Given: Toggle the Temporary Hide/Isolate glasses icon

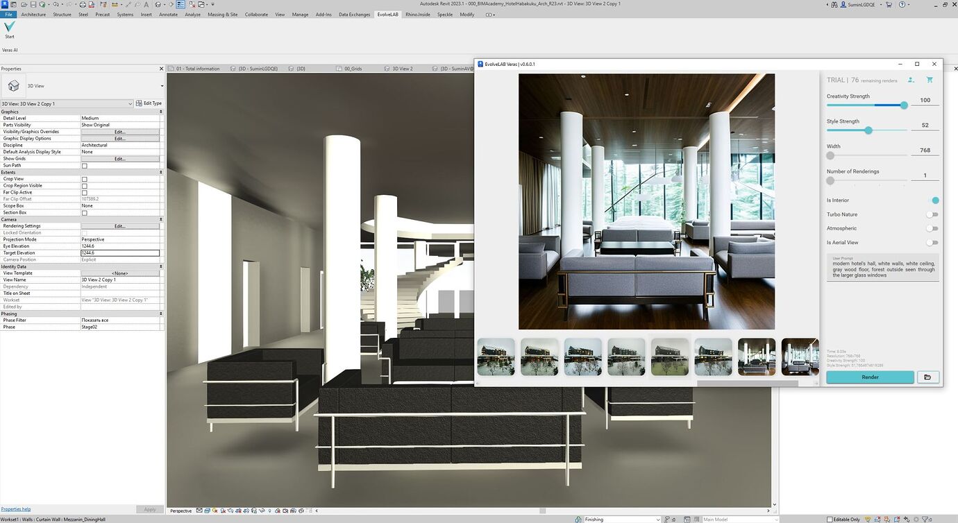Looking at the screenshot, I should point(262,511).
